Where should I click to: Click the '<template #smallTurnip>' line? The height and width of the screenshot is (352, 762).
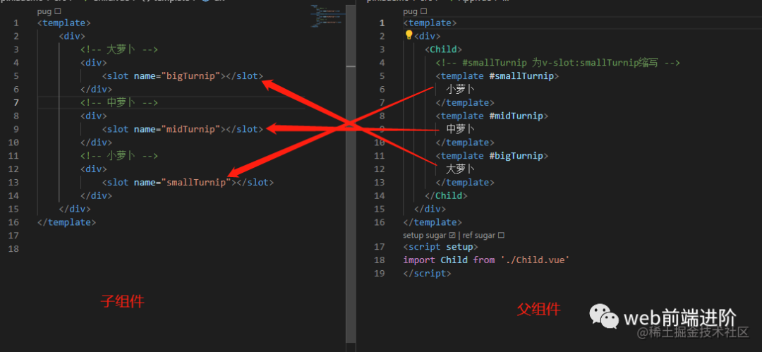497,76
